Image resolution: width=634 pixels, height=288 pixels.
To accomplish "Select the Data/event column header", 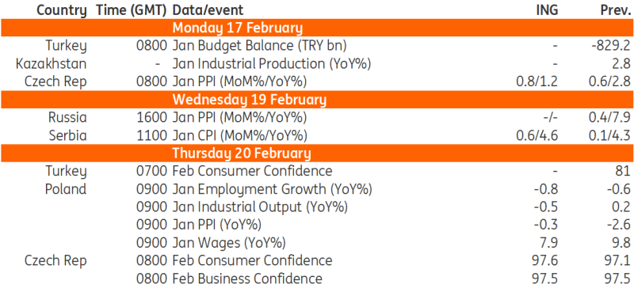I will click(x=208, y=10).
